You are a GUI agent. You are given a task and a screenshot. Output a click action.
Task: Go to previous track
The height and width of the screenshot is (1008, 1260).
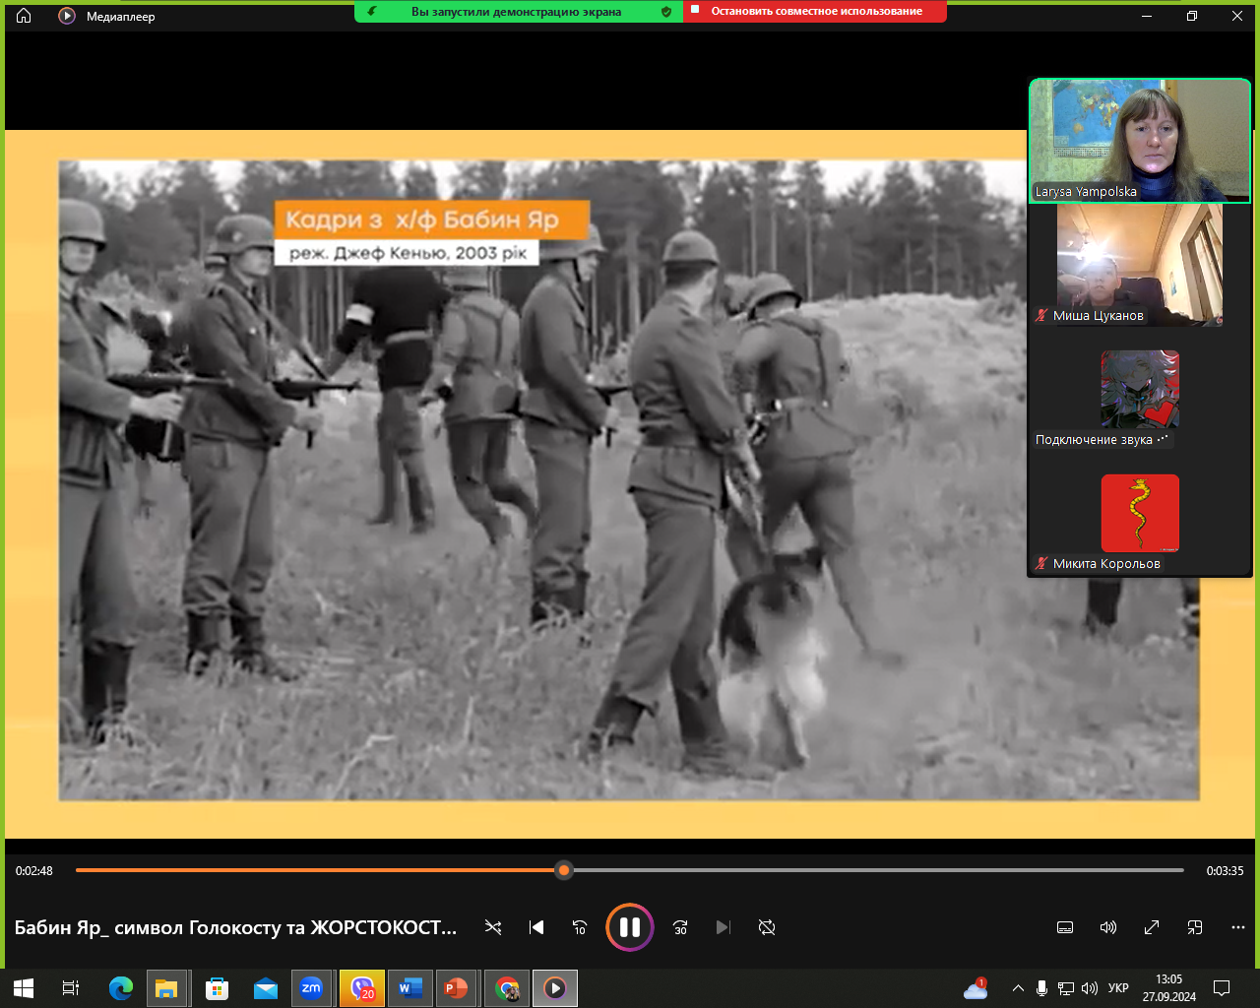point(536,927)
